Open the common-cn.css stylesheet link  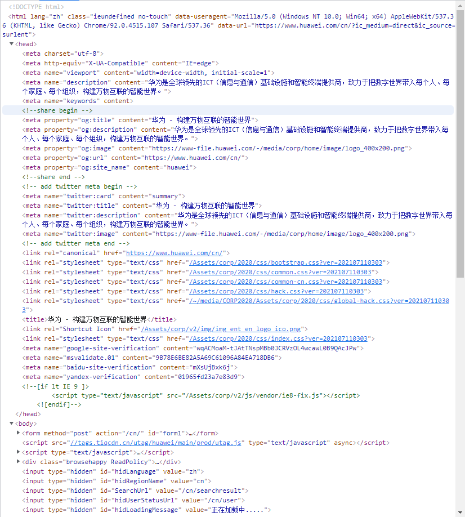[x=286, y=282]
